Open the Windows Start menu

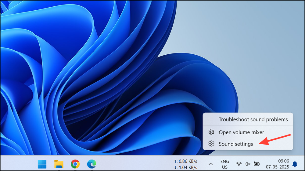(42, 164)
